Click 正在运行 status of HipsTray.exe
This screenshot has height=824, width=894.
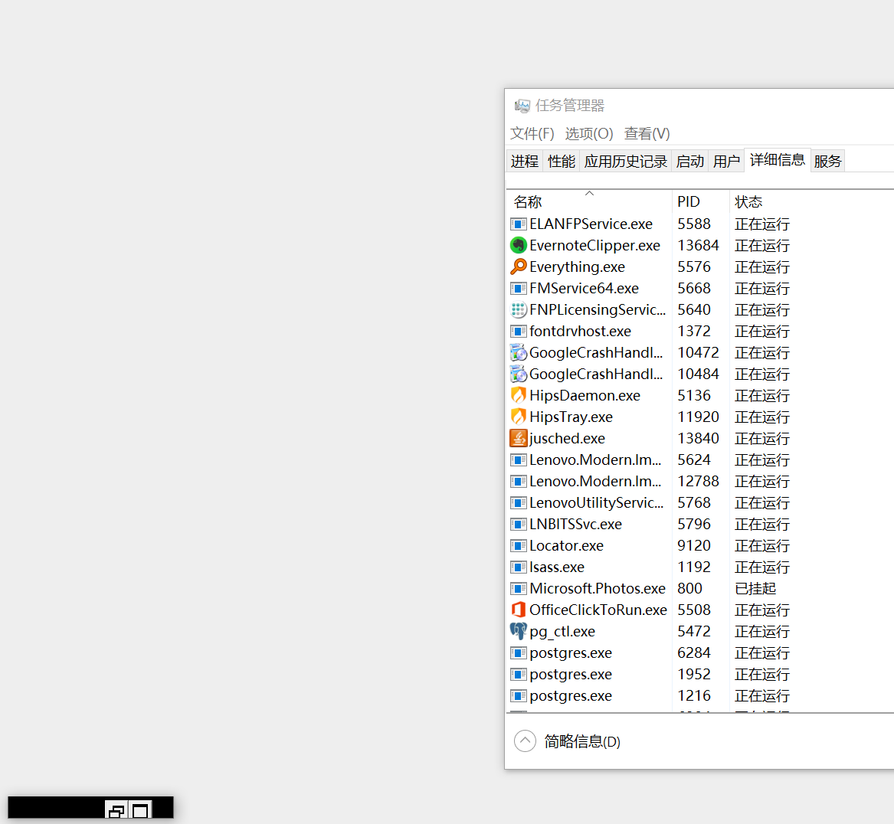tap(761, 417)
